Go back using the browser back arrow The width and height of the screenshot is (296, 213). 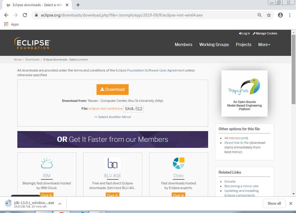click(6, 15)
